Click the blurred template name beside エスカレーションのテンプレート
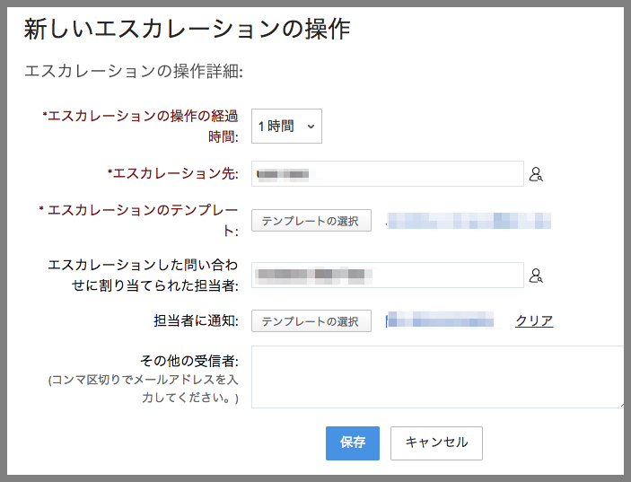 point(467,220)
